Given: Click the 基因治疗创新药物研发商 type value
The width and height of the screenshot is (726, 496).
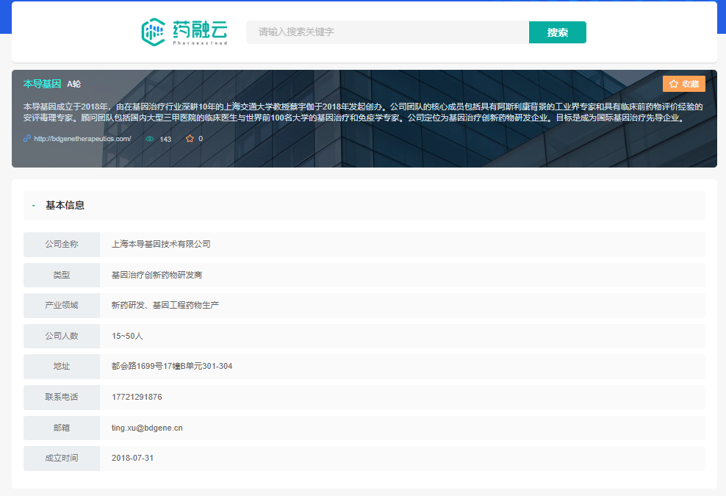Looking at the screenshot, I should click(157, 275).
